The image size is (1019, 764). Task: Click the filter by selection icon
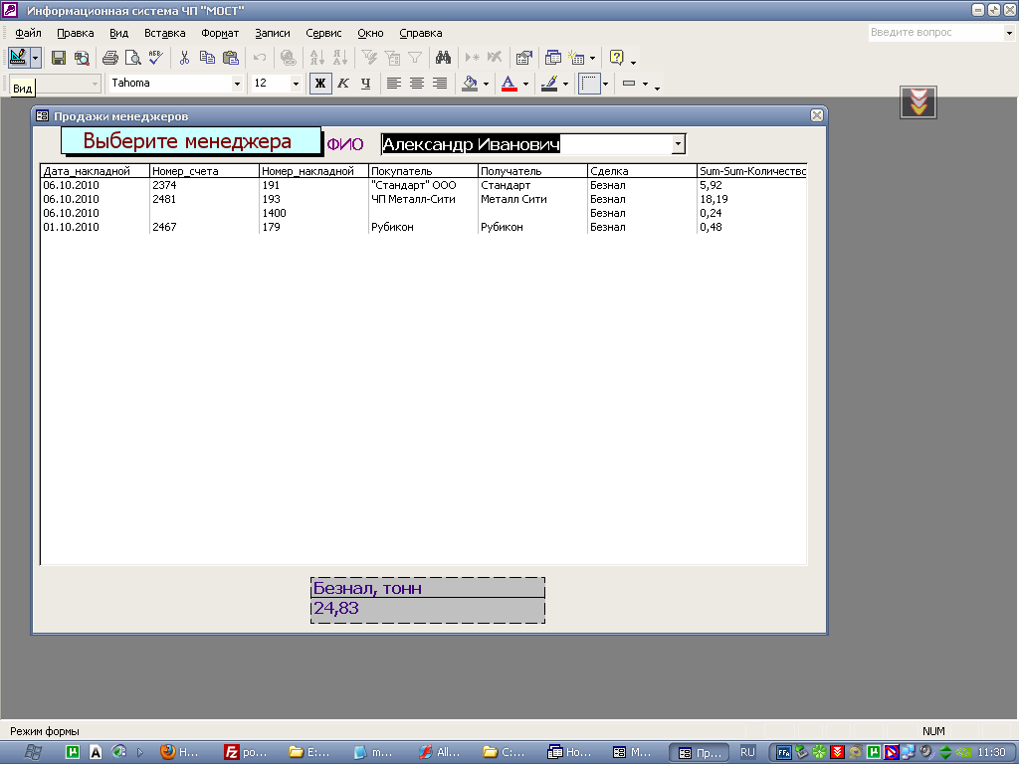[369, 58]
